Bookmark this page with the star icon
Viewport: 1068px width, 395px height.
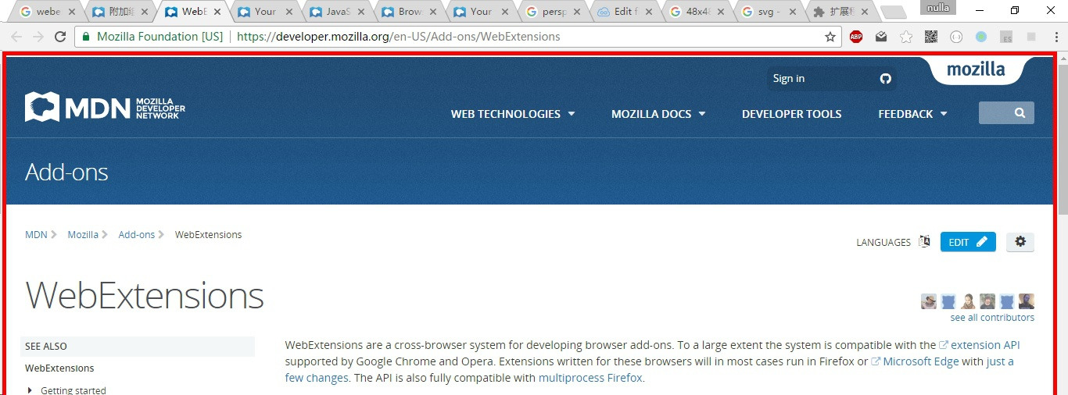click(x=830, y=37)
